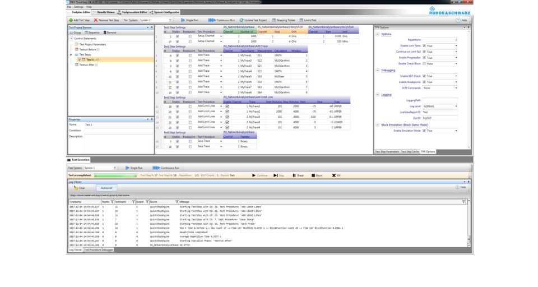Click the pin icon of Test Project Browser panel
Screen dimensions: 538x287
pos(152,27)
